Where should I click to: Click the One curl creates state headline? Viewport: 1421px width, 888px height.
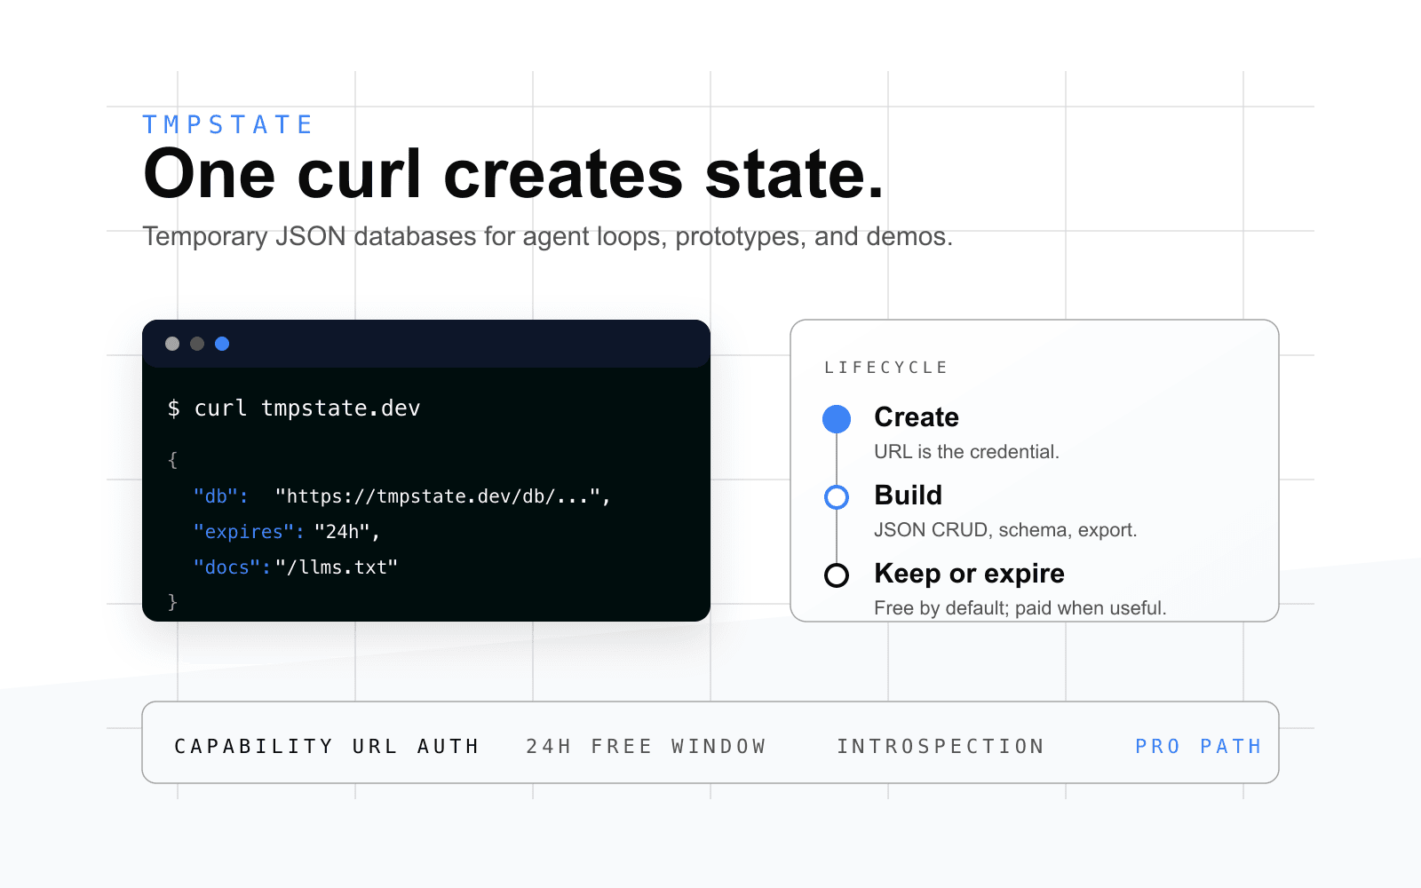[514, 174]
